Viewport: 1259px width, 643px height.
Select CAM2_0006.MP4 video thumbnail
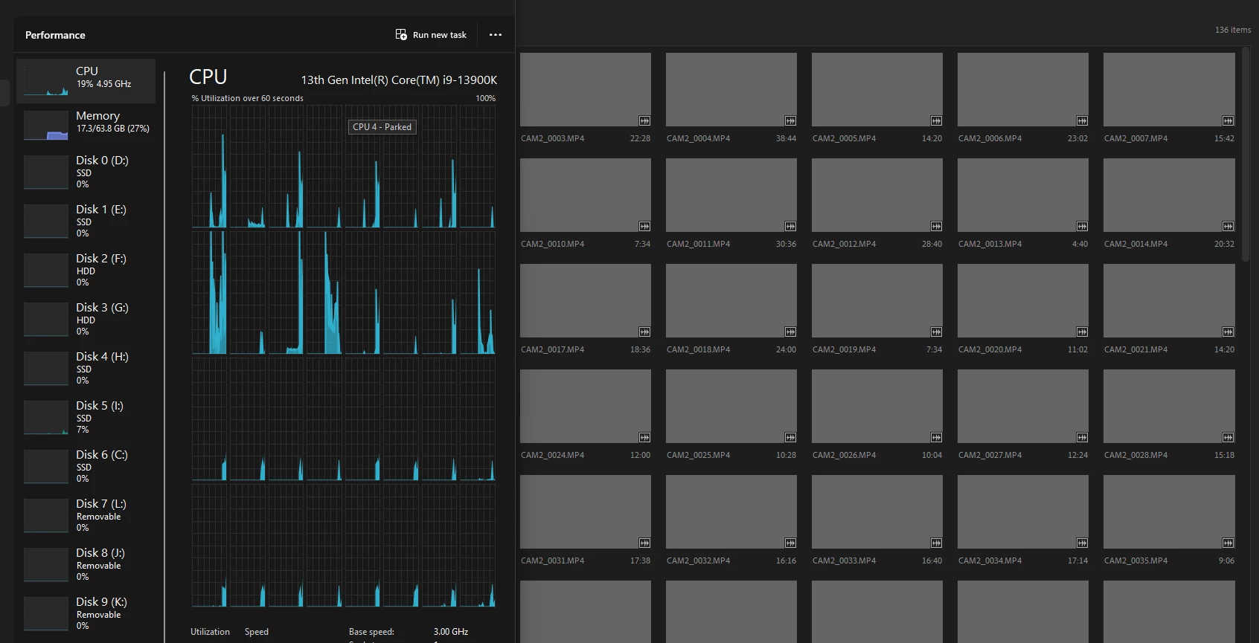[1023, 89]
